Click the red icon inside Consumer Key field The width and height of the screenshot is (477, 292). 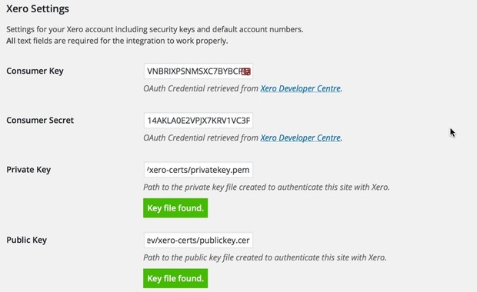coord(246,71)
